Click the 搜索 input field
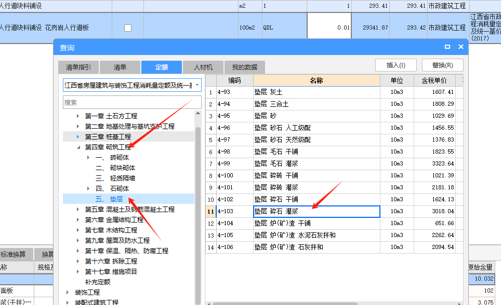Screen dimensions: 501x305 point(133,102)
